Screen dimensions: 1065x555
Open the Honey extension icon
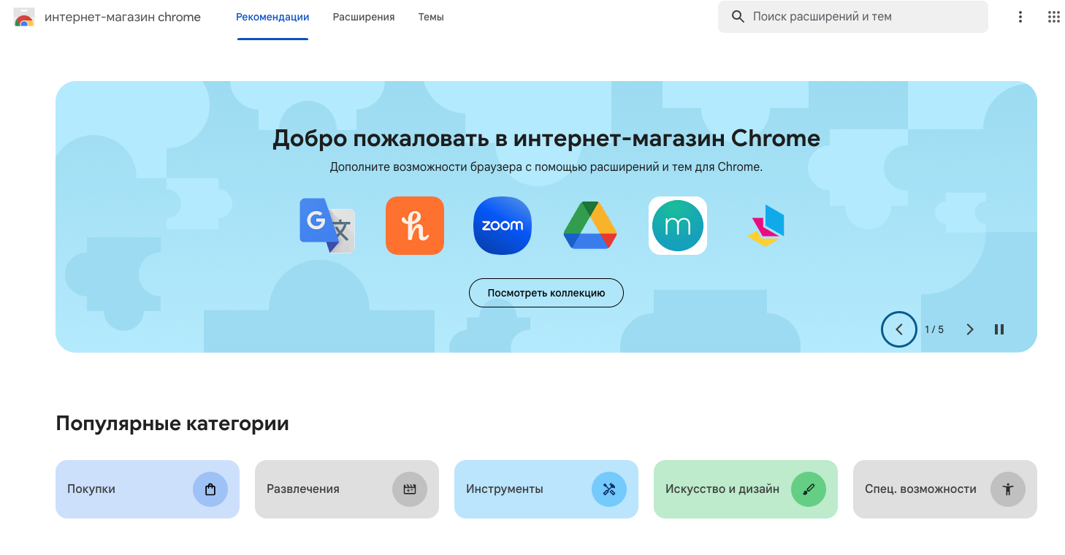pyautogui.click(x=415, y=226)
